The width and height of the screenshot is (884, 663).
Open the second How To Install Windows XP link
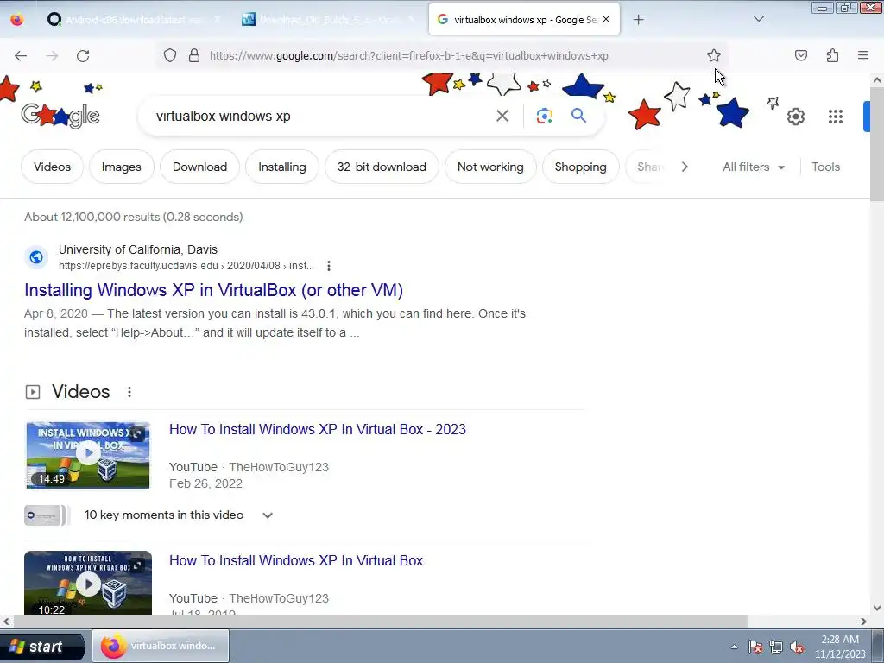point(296,560)
